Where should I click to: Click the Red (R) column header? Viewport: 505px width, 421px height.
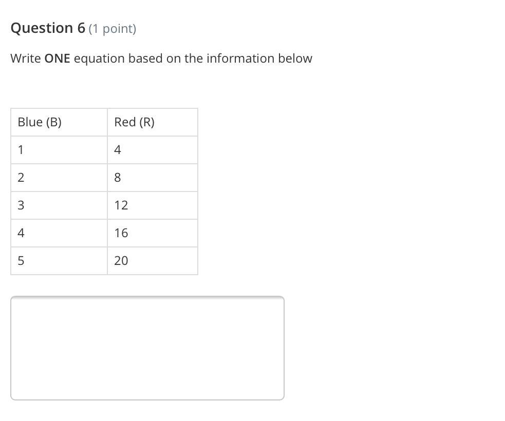[x=153, y=122]
